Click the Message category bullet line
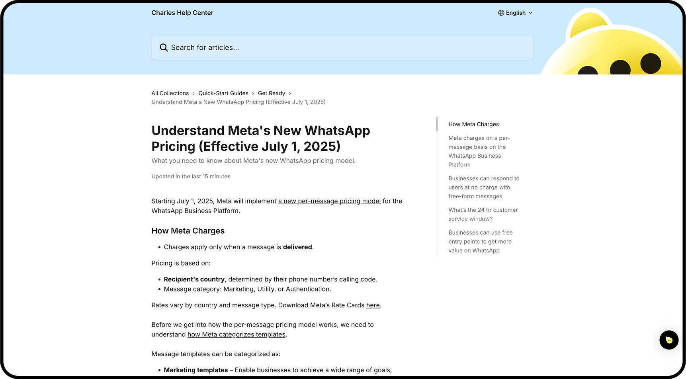Screen dimensions: 686x379 coord(247,289)
